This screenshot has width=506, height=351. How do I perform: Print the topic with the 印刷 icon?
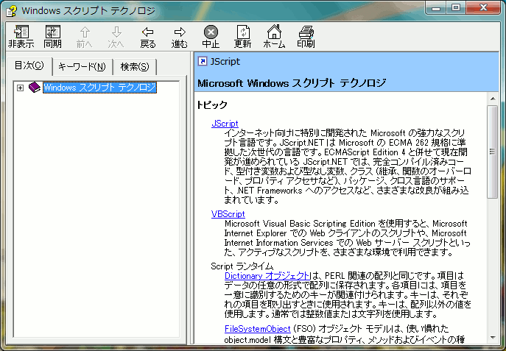pyautogui.click(x=306, y=35)
